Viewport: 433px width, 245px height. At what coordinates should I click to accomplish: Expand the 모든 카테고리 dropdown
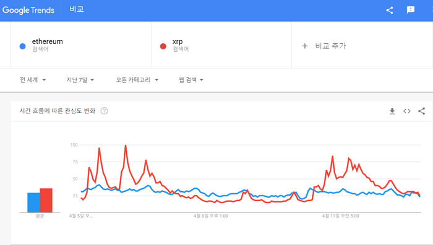137,80
